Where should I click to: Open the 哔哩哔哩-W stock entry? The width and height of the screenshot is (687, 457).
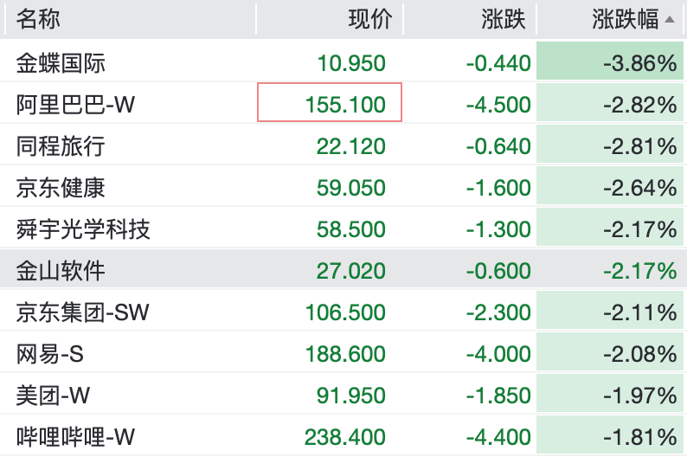[x=76, y=437]
